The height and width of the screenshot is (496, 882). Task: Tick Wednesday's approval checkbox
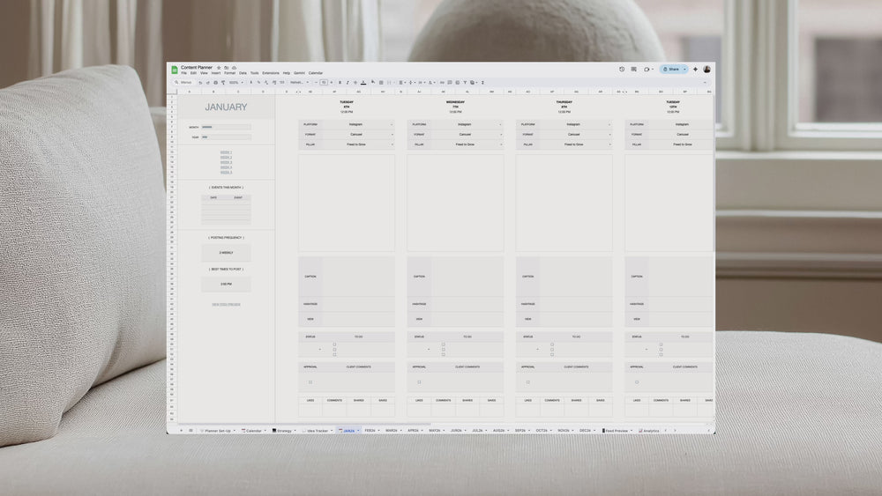click(x=419, y=382)
